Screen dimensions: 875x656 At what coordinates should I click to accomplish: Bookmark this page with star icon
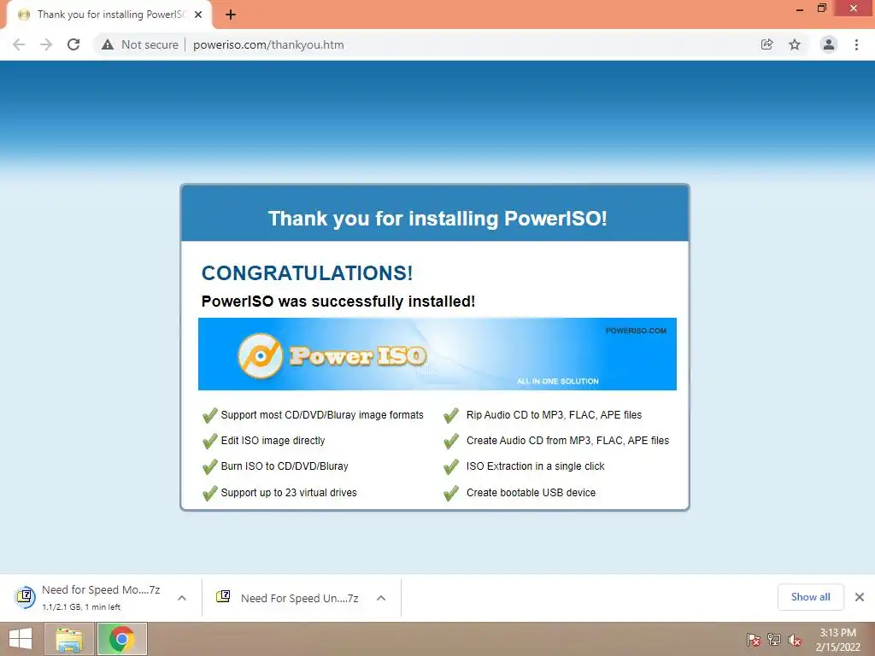pos(795,44)
